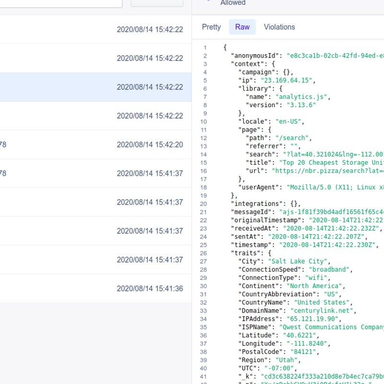
Task: Click the ISPName value "Qwest Communications"
Action: (x=332, y=327)
